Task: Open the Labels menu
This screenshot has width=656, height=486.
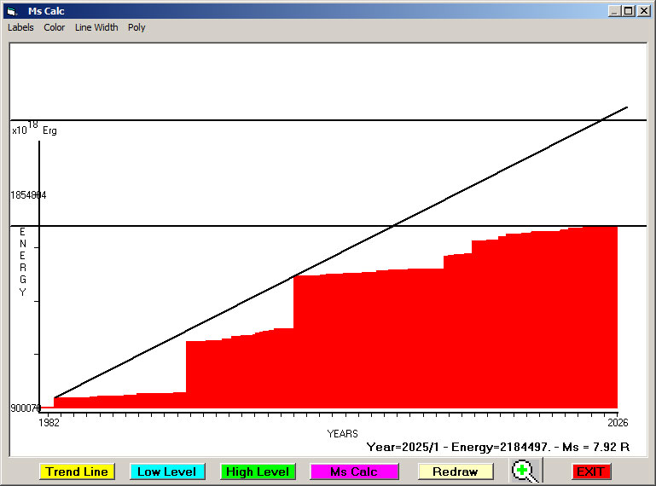Action: click(20, 27)
